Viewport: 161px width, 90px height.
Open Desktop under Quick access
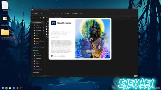37,25
